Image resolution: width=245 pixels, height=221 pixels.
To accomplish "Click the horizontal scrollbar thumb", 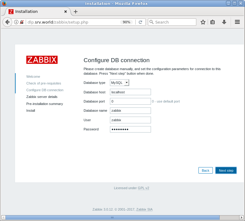I will [112, 217].
